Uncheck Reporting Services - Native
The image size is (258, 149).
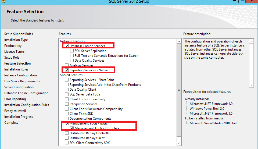pyautogui.click(x=67, y=70)
